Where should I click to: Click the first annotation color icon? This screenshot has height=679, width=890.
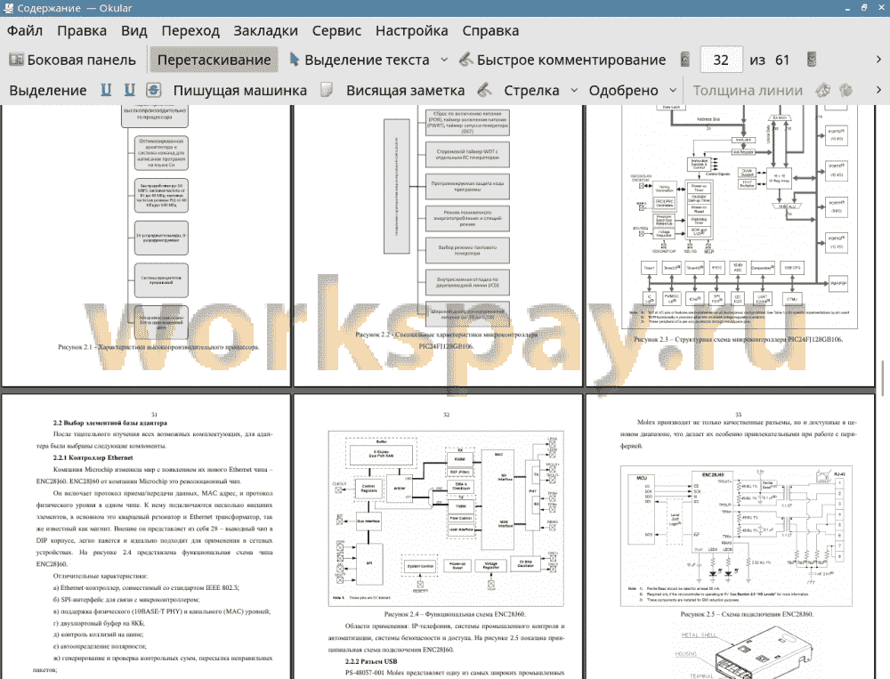point(822,90)
